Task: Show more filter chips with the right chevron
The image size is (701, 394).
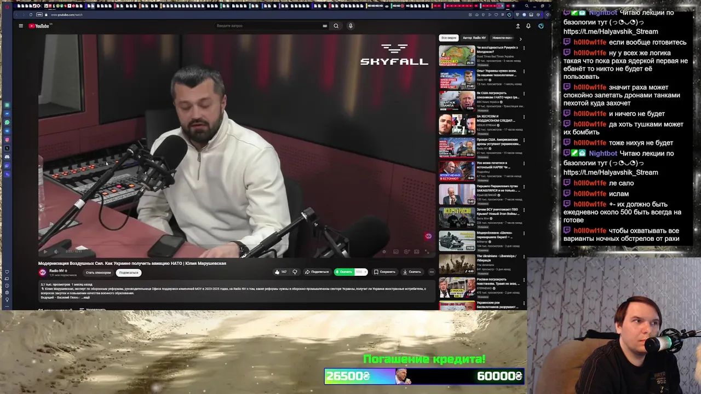Action: click(520, 38)
